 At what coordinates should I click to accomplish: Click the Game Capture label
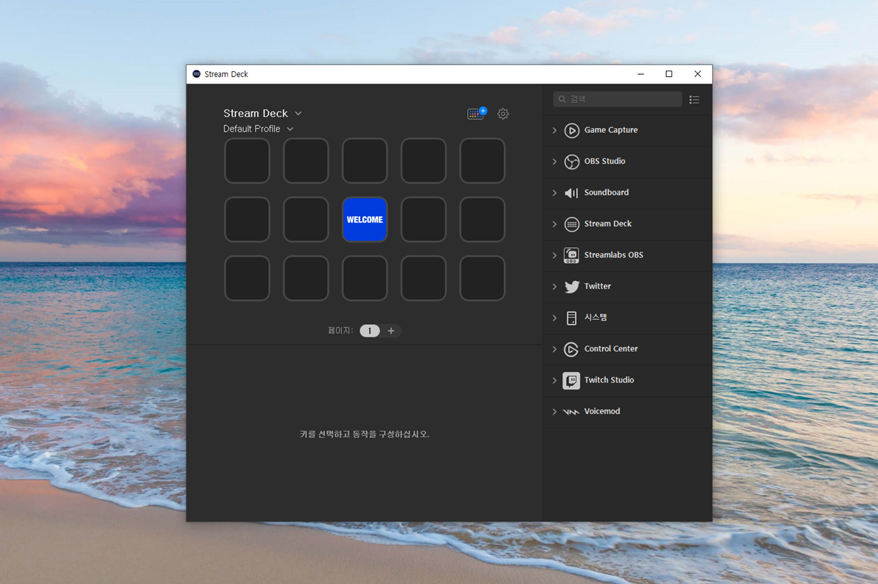(x=611, y=130)
